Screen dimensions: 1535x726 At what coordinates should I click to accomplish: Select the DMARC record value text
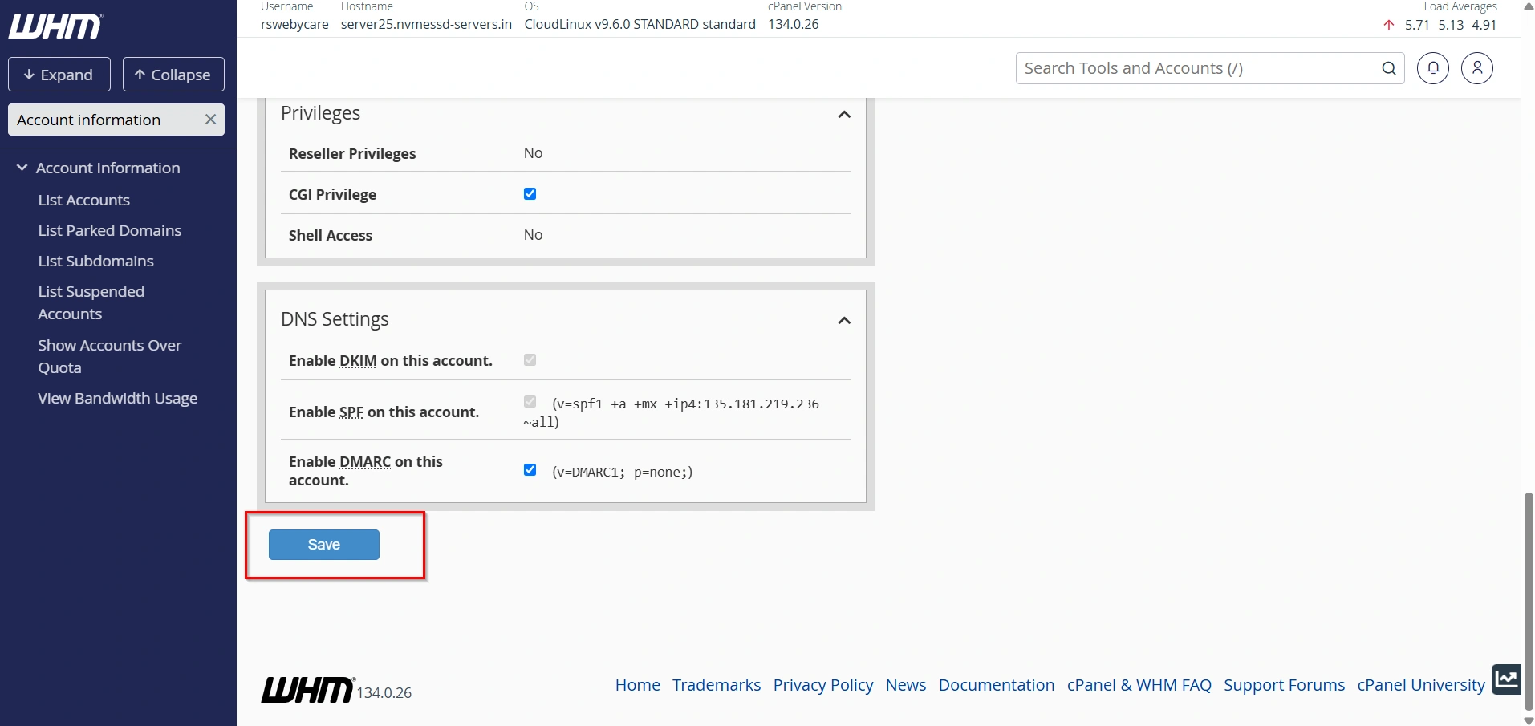(623, 472)
